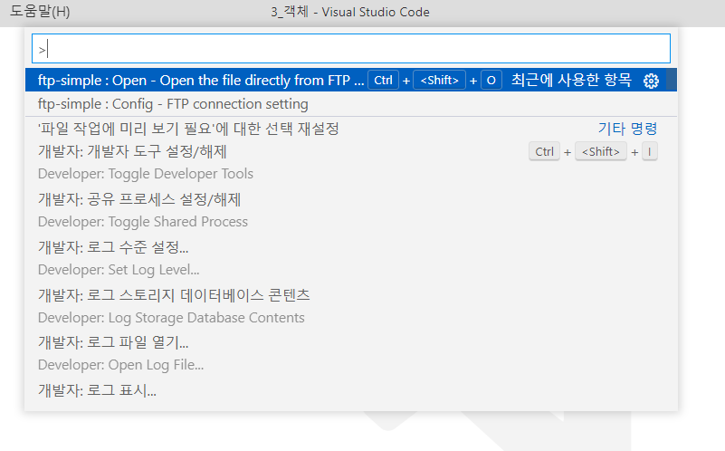Click the 최근에 사용한 항목 label
The width and height of the screenshot is (725, 451).
(x=571, y=80)
